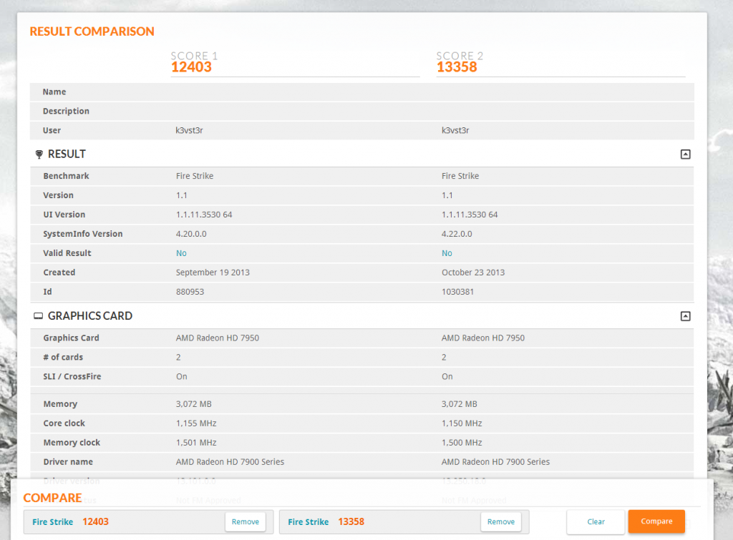Viewport: 733px width, 540px height.
Task: Click the Created row label
Action: point(59,273)
